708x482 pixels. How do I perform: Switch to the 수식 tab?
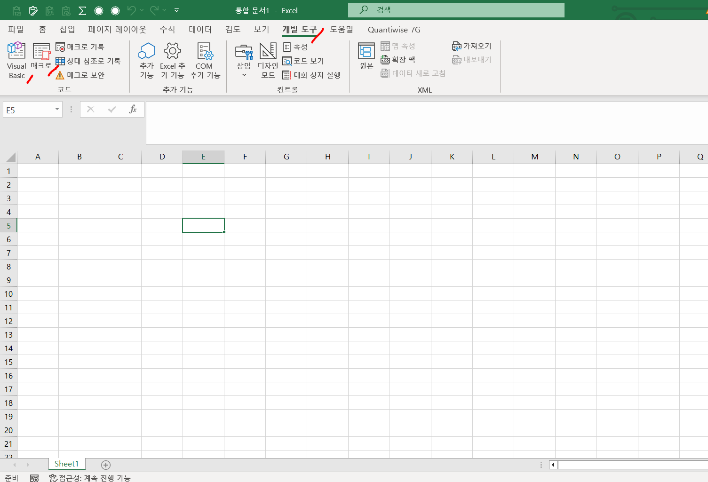167,30
